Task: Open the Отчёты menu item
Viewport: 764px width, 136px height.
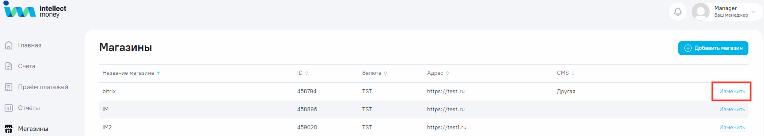Action: [x=29, y=108]
